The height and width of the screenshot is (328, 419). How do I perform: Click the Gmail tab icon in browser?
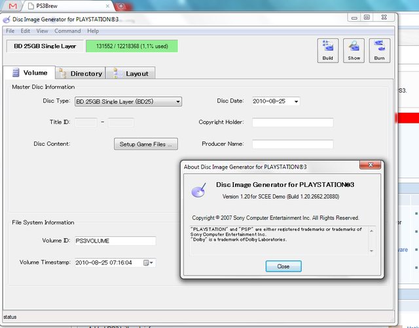coord(13,6)
